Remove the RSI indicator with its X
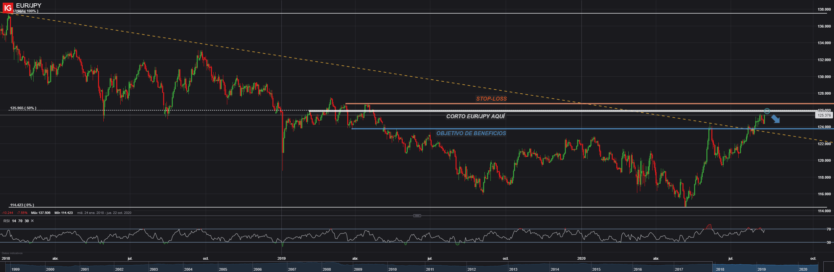Viewport: 834px width, 272px height. (x=32, y=221)
